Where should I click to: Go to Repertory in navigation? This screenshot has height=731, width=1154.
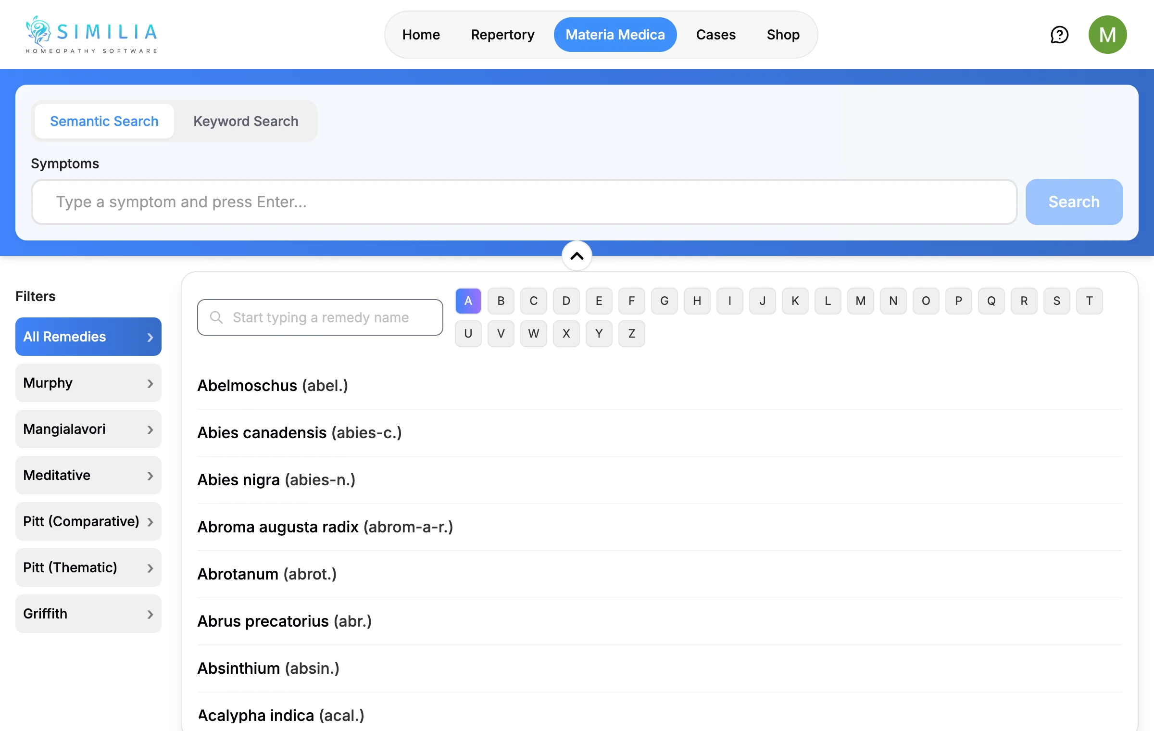pyautogui.click(x=502, y=35)
